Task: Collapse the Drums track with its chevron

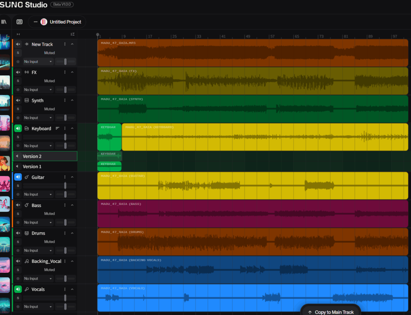Action: point(72,233)
